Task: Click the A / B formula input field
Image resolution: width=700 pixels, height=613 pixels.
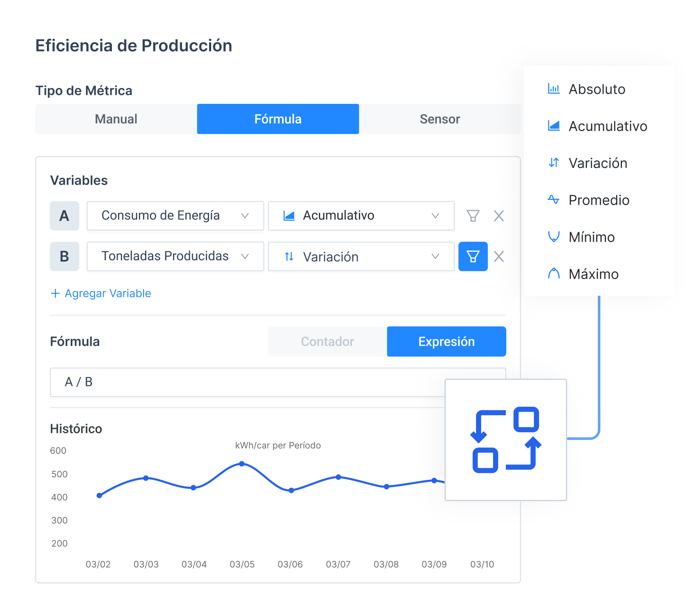Action: click(x=247, y=382)
